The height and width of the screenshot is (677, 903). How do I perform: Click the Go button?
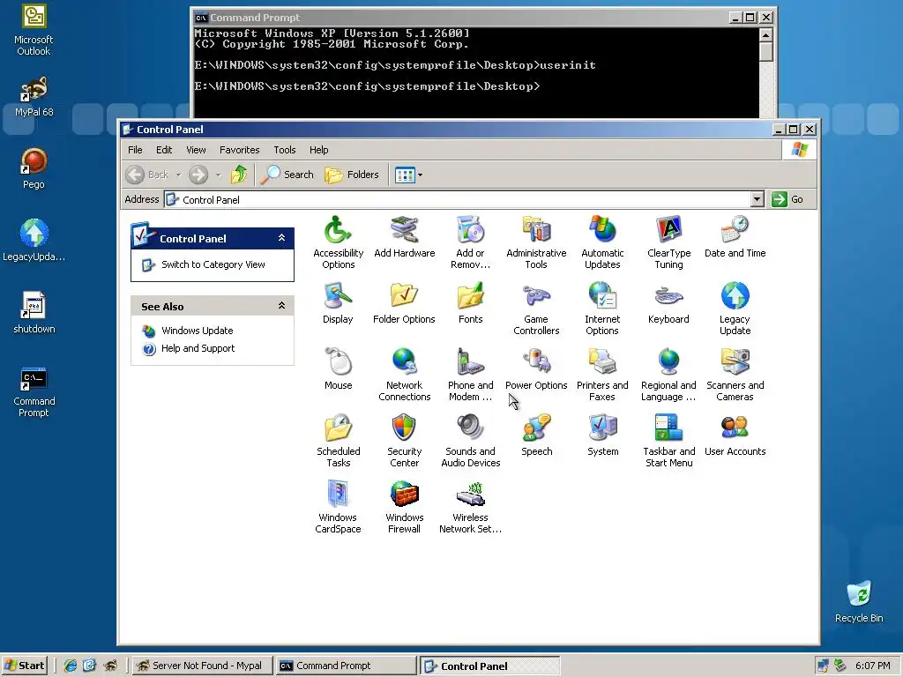[787, 199]
